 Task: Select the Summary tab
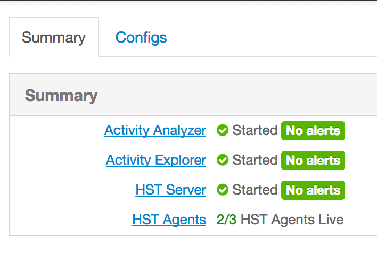[54, 38]
